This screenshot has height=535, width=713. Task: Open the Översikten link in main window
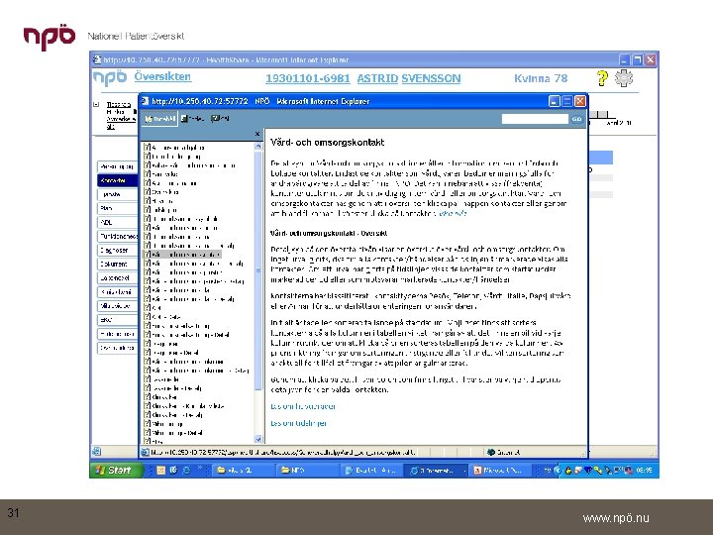tap(162, 76)
